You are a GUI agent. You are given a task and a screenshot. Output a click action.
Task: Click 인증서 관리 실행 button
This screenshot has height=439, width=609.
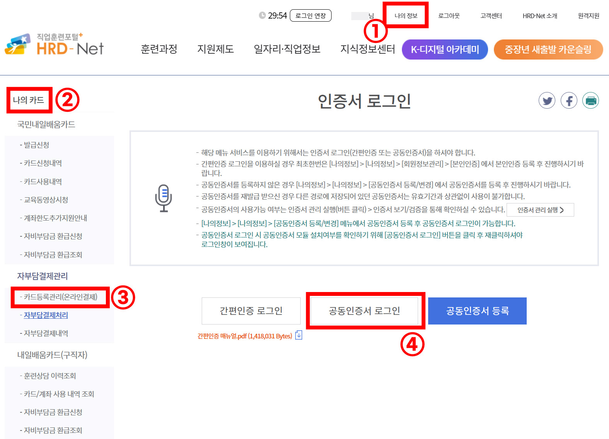(x=540, y=210)
